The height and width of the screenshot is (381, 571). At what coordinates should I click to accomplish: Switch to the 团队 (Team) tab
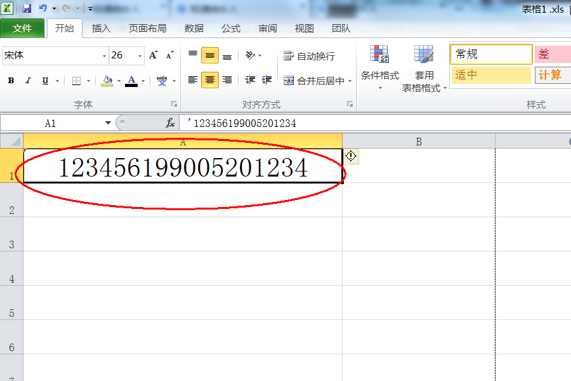coord(341,29)
